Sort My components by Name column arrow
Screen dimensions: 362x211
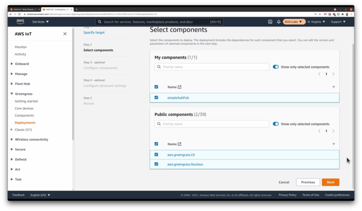tap(334, 87)
